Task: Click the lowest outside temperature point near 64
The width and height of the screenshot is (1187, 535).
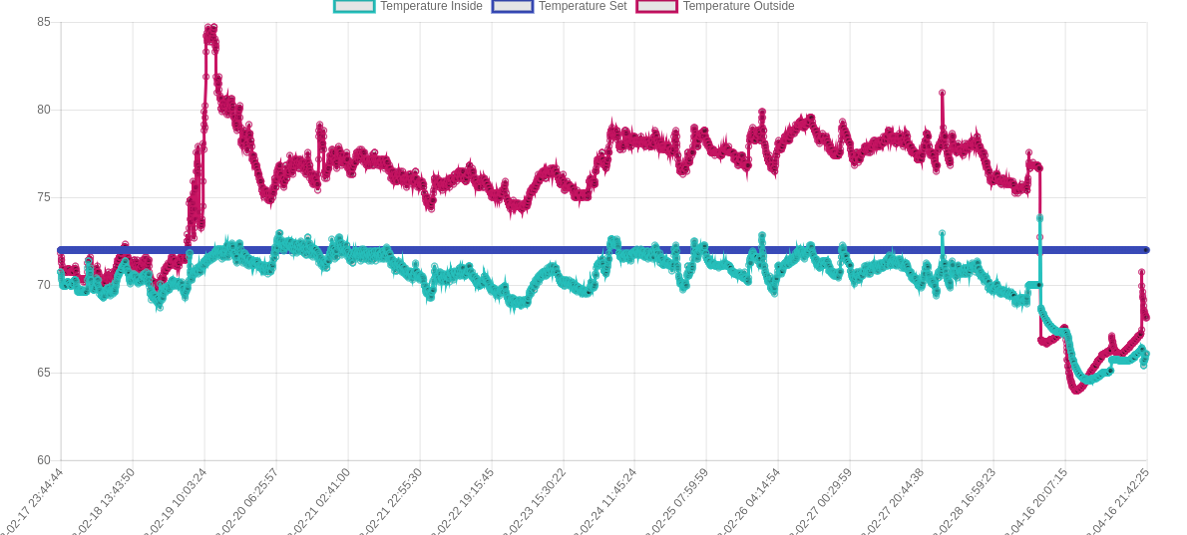Action: (1076, 391)
